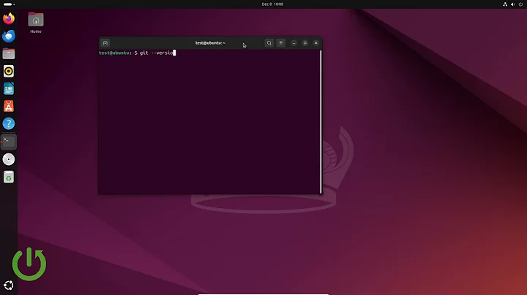Open the Ubuntu App Center
The width and height of the screenshot is (527, 295).
click(9, 107)
